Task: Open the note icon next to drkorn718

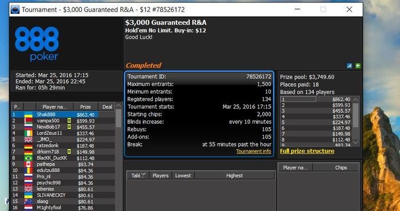Action: pyautogui.click(x=69, y=152)
